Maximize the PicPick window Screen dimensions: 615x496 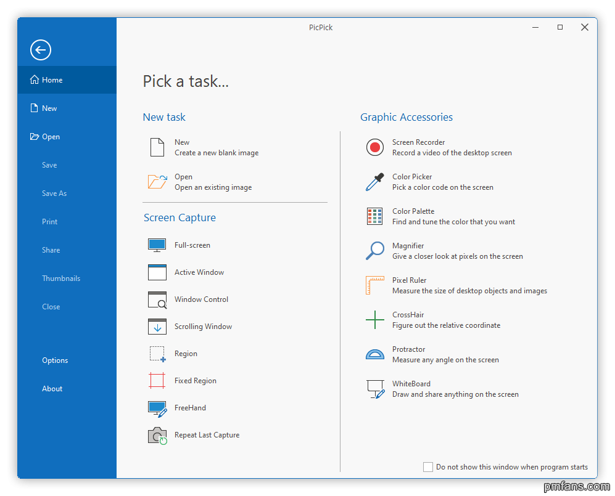[560, 28]
